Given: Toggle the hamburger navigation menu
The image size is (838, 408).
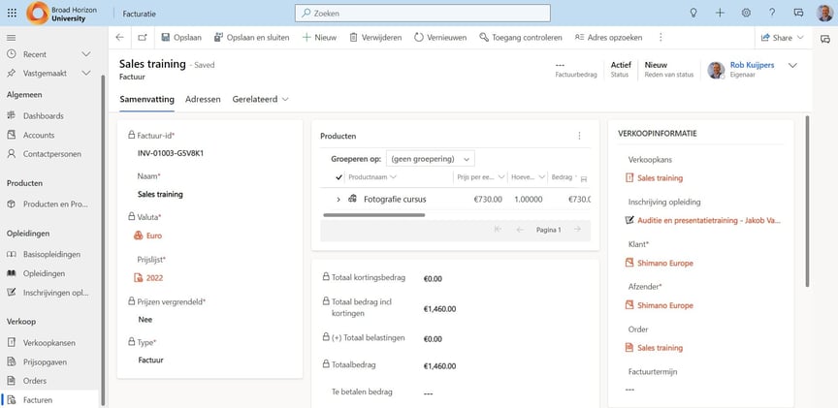Looking at the screenshot, I should 12,38.
